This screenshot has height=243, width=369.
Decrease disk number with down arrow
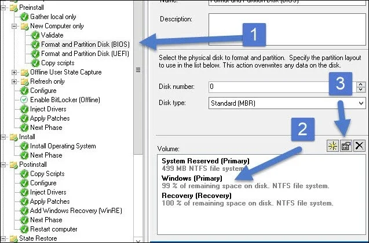pos(361,89)
